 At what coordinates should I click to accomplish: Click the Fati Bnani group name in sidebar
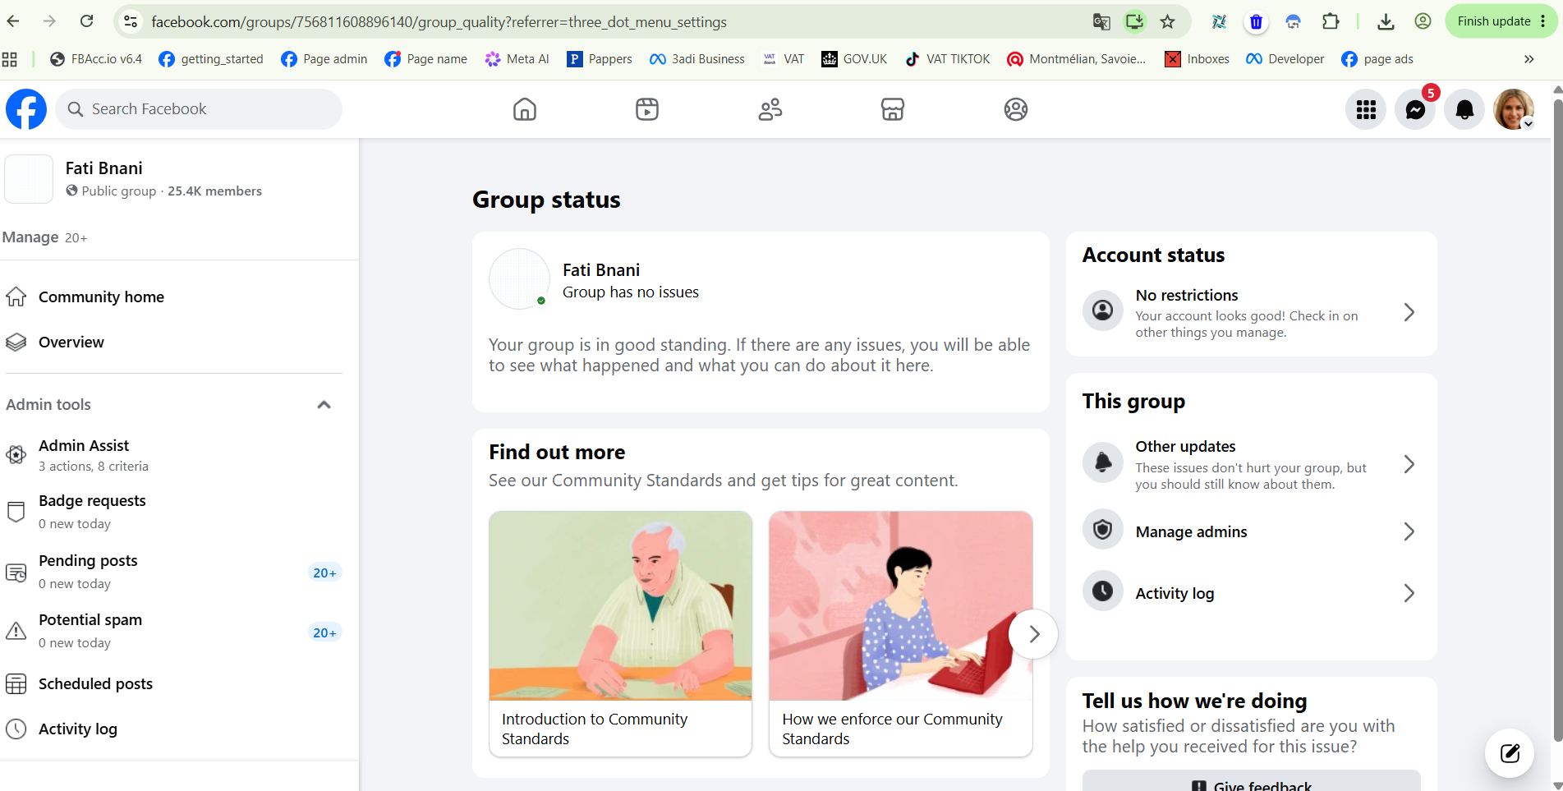coord(103,168)
